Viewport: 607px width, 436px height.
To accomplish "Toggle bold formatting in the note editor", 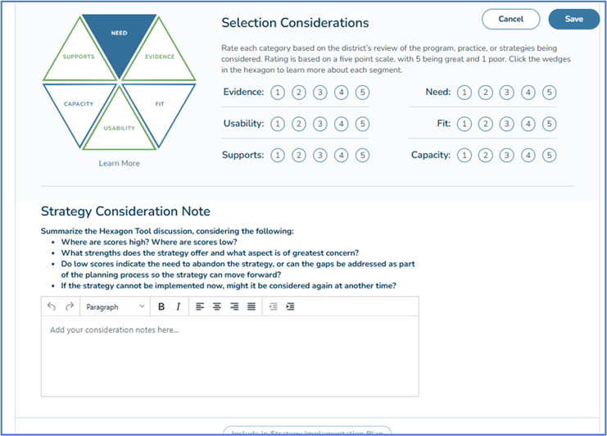I will tap(161, 307).
